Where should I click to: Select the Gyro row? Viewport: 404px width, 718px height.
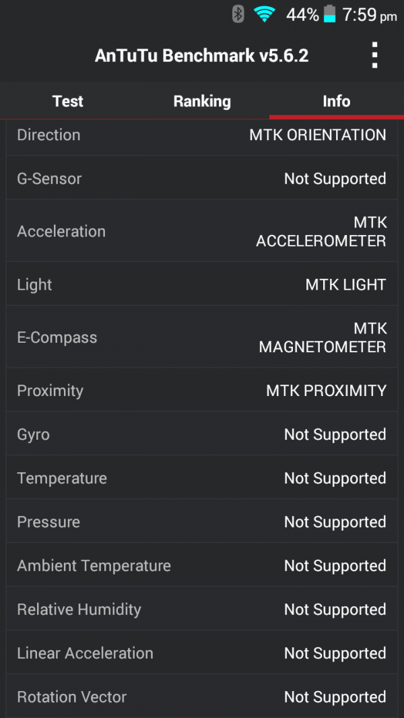coord(202,434)
